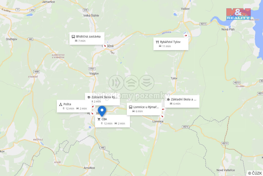Click the shopping cart icon beside CBA

[99, 119]
